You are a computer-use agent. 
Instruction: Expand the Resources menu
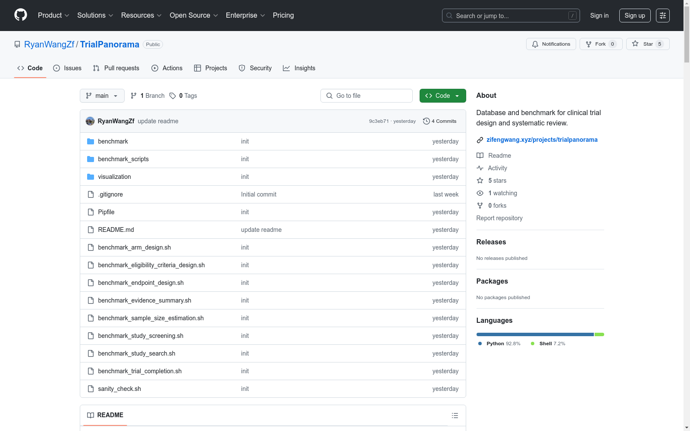point(141,16)
